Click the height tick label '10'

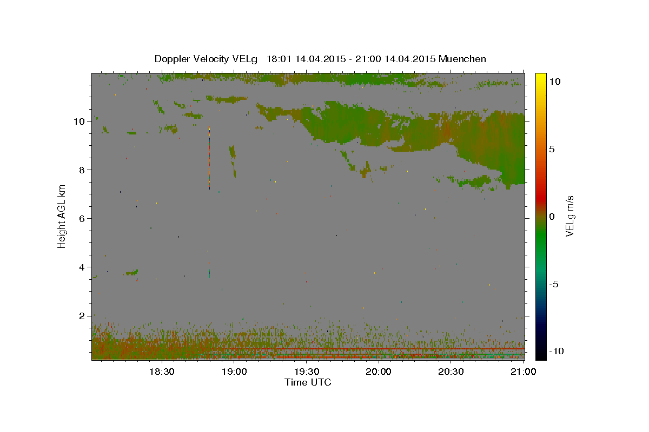(x=79, y=122)
